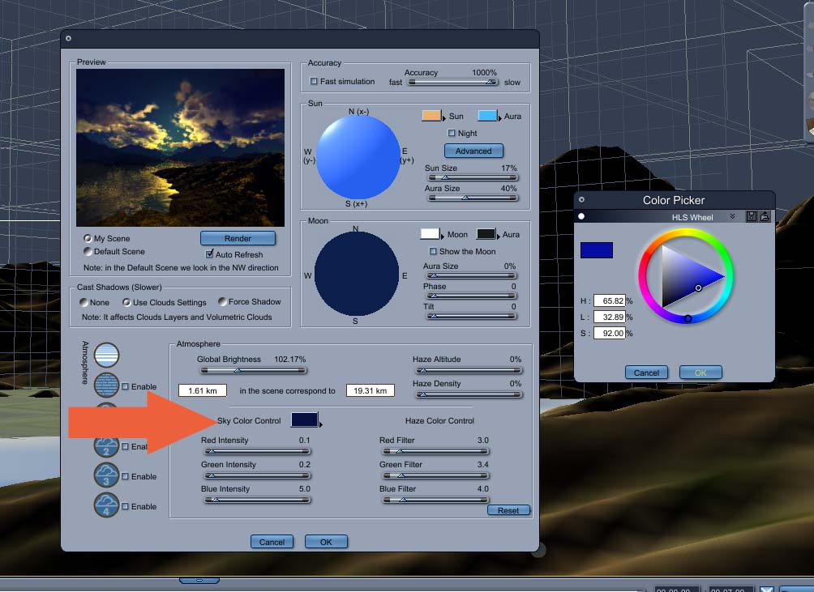The image size is (814, 592).
Task: Click the Advanced sun settings button
Action: [x=473, y=151]
